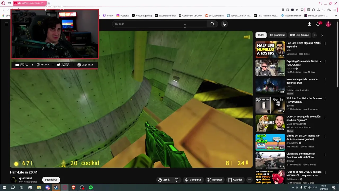Open the taskbar clock showing 04:15
Image resolution: width=339 pixels, height=191 pixels.
pyautogui.click(x=324, y=188)
